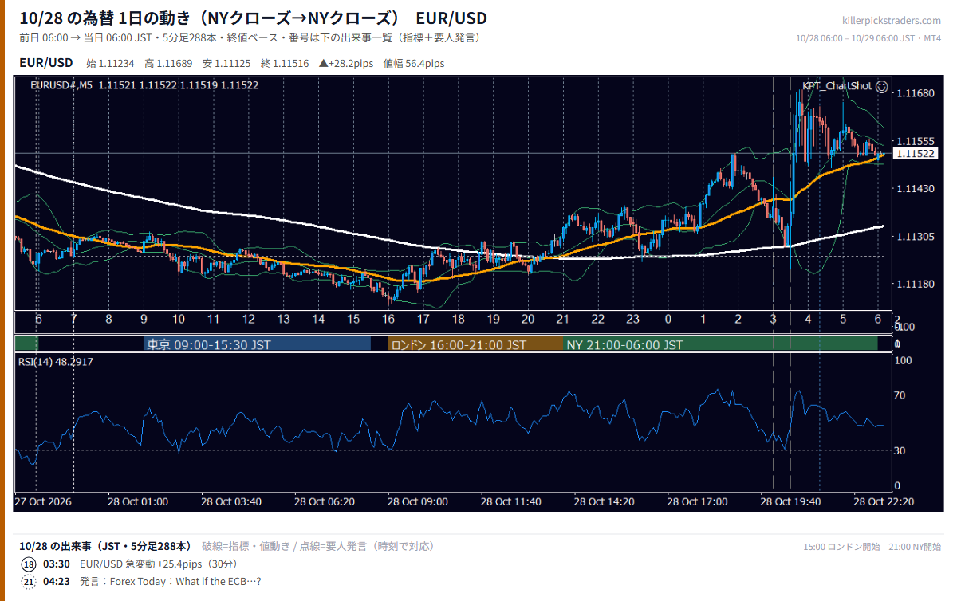Click the 28 Oct 01:00 time label

pos(138,502)
